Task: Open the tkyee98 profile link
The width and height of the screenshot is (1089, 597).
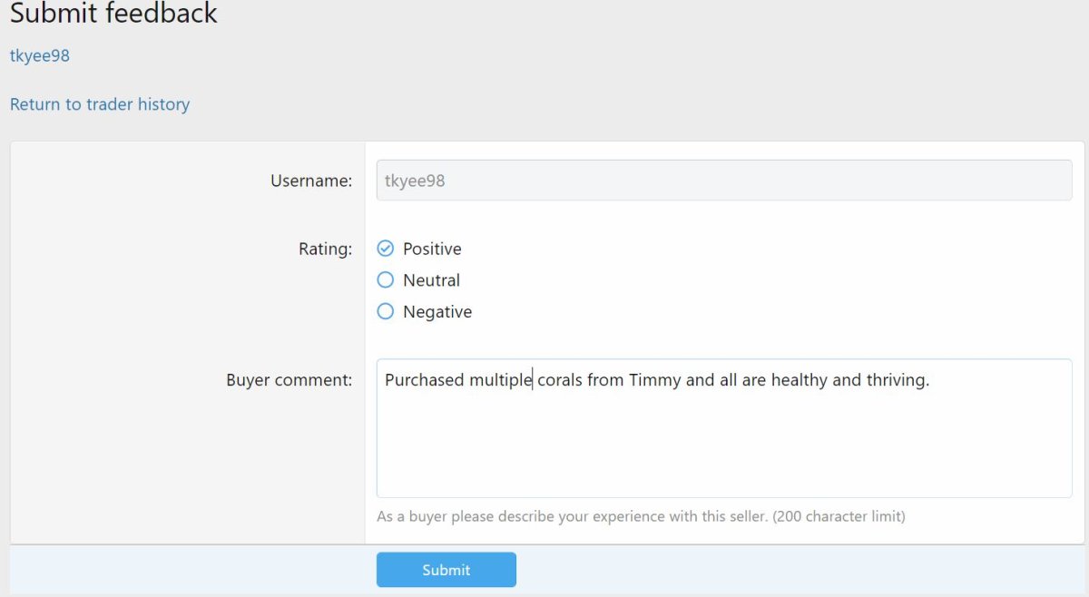Action: pos(40,55)
